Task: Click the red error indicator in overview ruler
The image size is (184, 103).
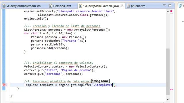Action: (x=171, y=11)
